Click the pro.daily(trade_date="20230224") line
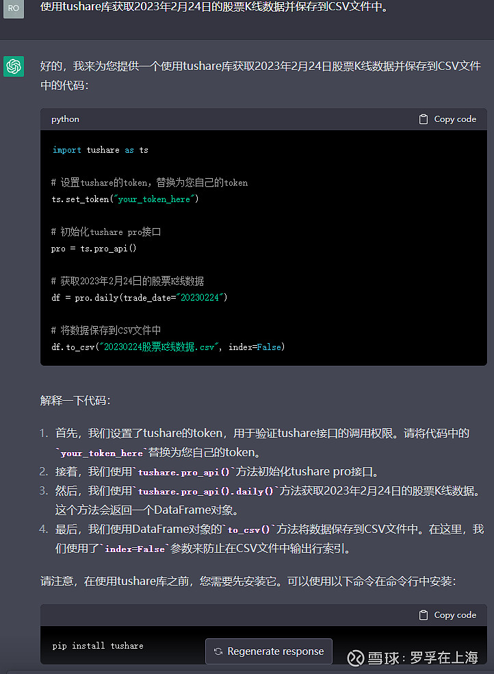The height and width of the screenshot is (674, 494). coord(140,297)
